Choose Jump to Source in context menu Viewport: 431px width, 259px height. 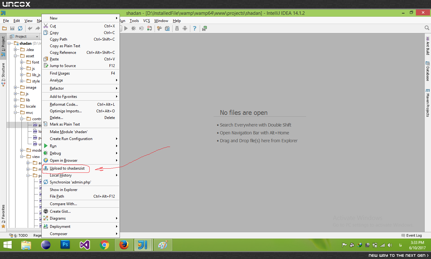click(81, 66)
